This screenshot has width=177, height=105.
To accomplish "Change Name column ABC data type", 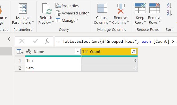I will tap(28, 52).
